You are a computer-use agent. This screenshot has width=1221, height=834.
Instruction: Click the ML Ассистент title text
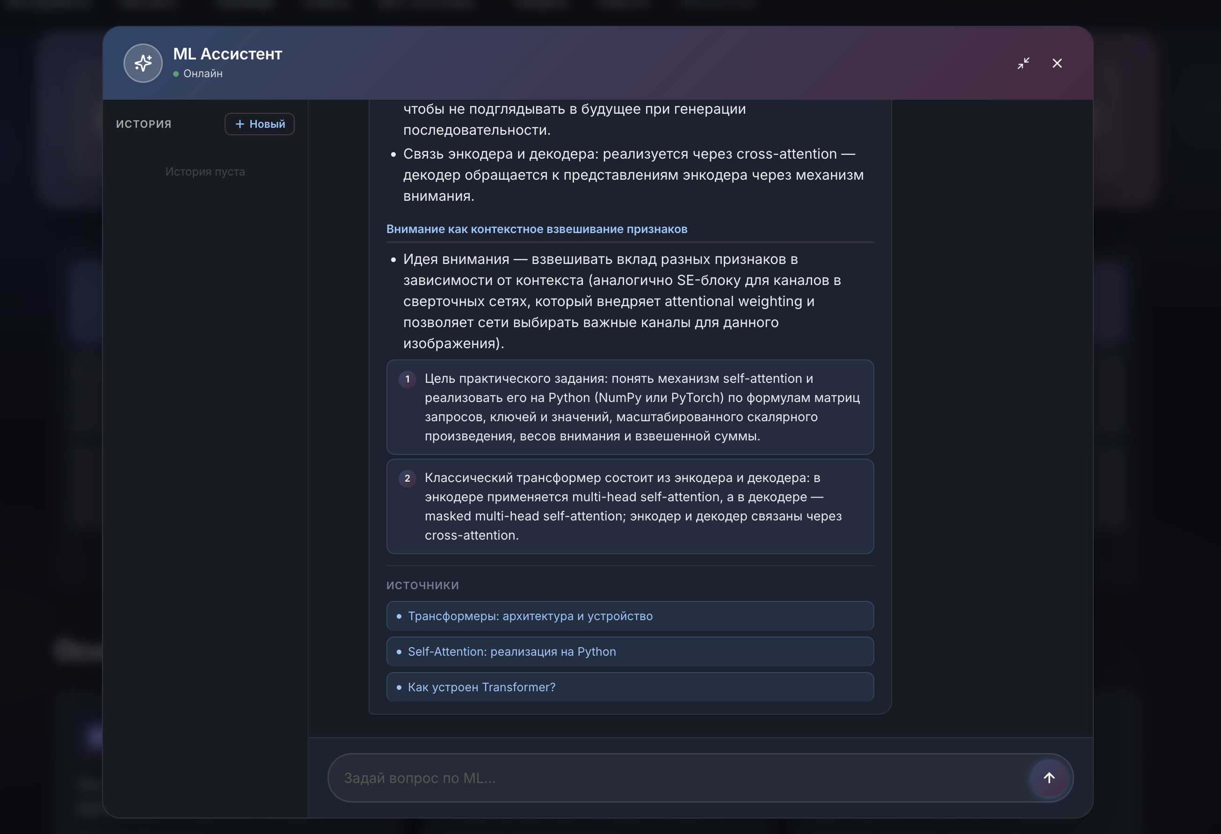pos(227,54)
